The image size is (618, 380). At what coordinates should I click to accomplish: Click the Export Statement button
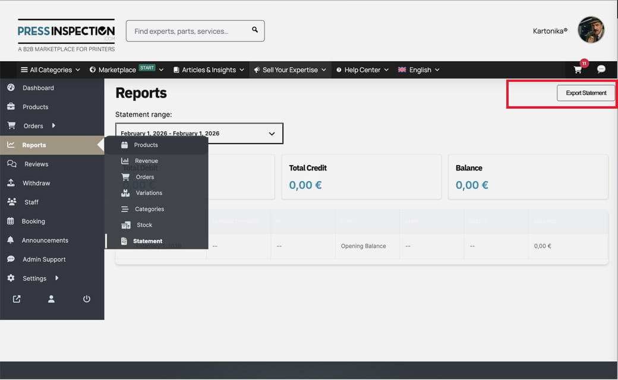[585, 93]
